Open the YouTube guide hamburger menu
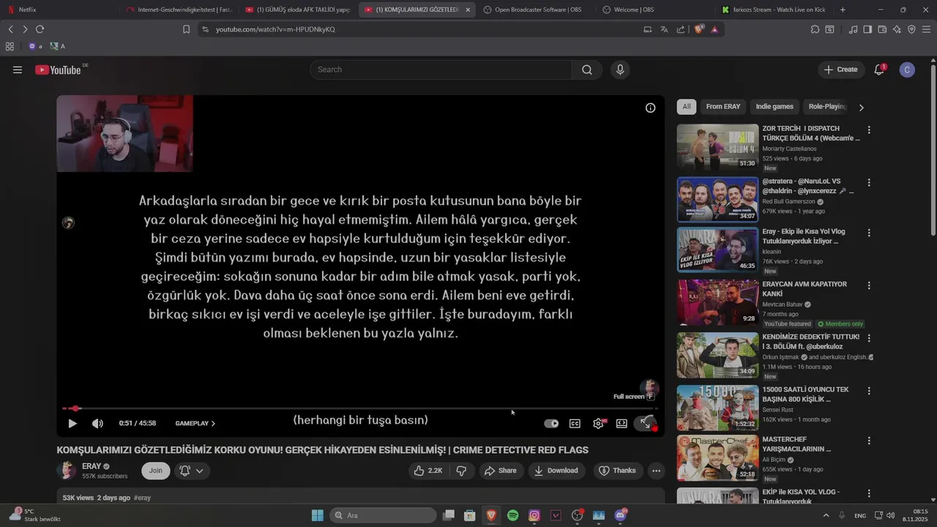 [x=18, y=70]
